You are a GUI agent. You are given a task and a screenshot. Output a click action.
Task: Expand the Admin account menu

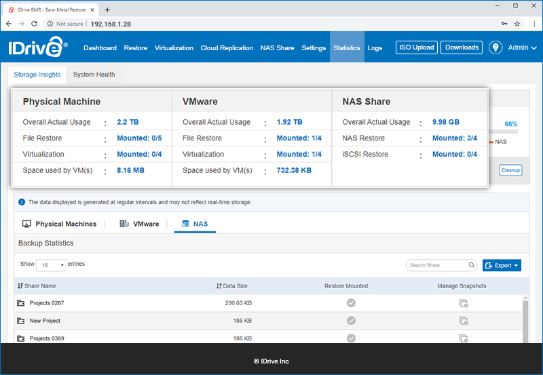pos(522,47)
